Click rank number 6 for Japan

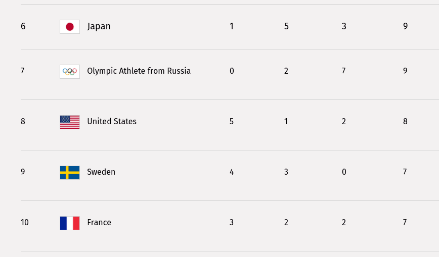click(23, 26)
